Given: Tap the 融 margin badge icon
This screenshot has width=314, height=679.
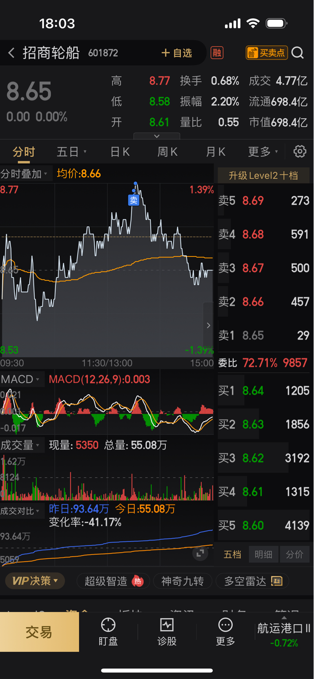Looking at the screenshot, I should click(217, 53).
